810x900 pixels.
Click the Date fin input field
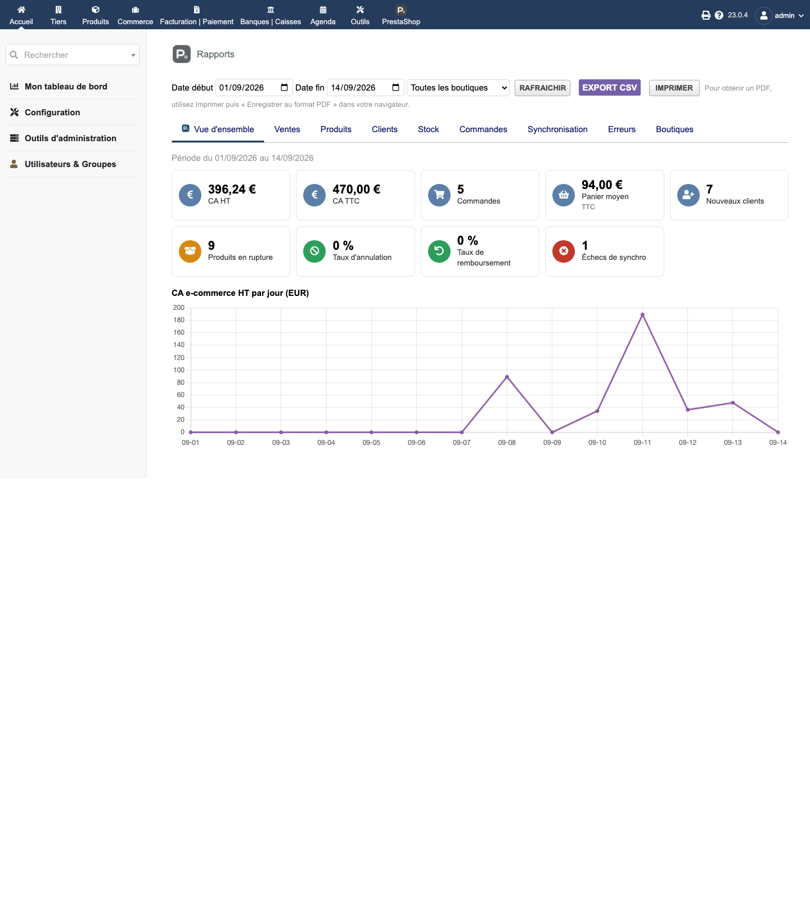click(366, 88)
